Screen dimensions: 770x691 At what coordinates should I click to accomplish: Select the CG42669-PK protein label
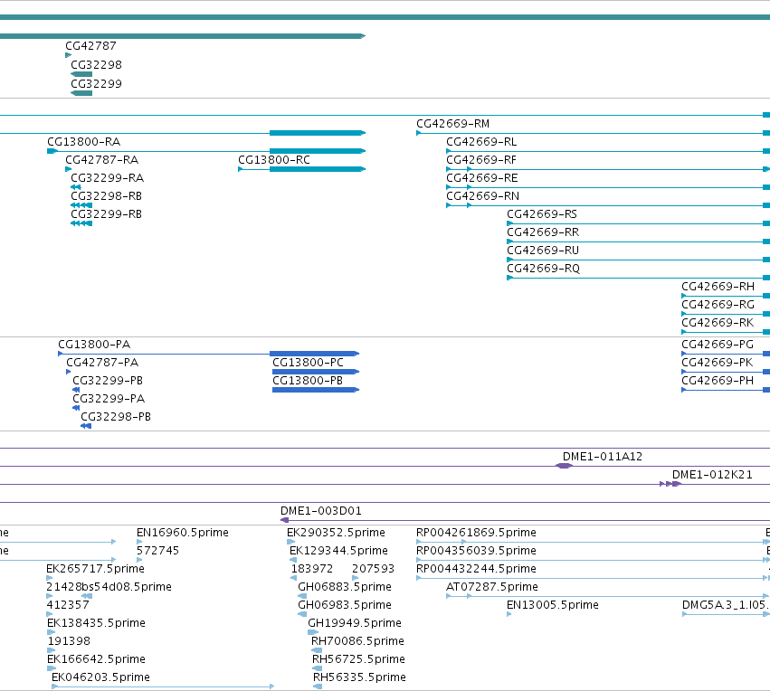(x=718, y=363)
